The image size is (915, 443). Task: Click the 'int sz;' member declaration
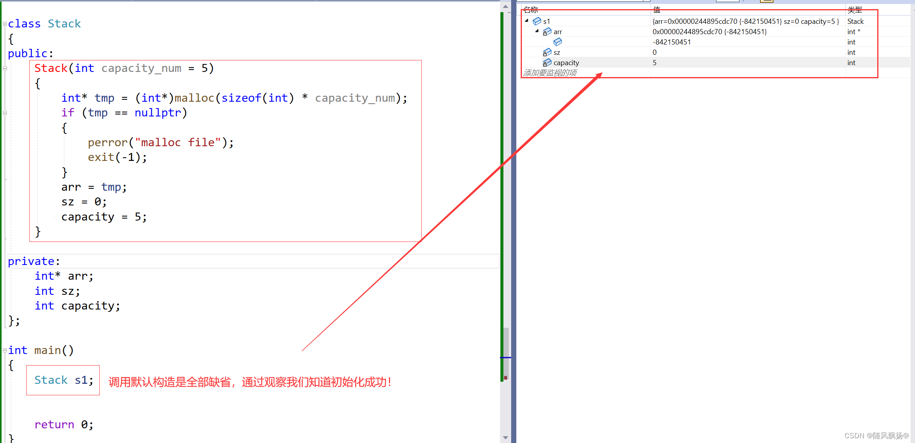coord(57,291)
